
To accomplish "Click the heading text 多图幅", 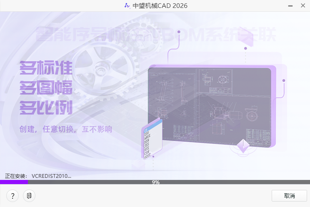I will coord(46,87).
